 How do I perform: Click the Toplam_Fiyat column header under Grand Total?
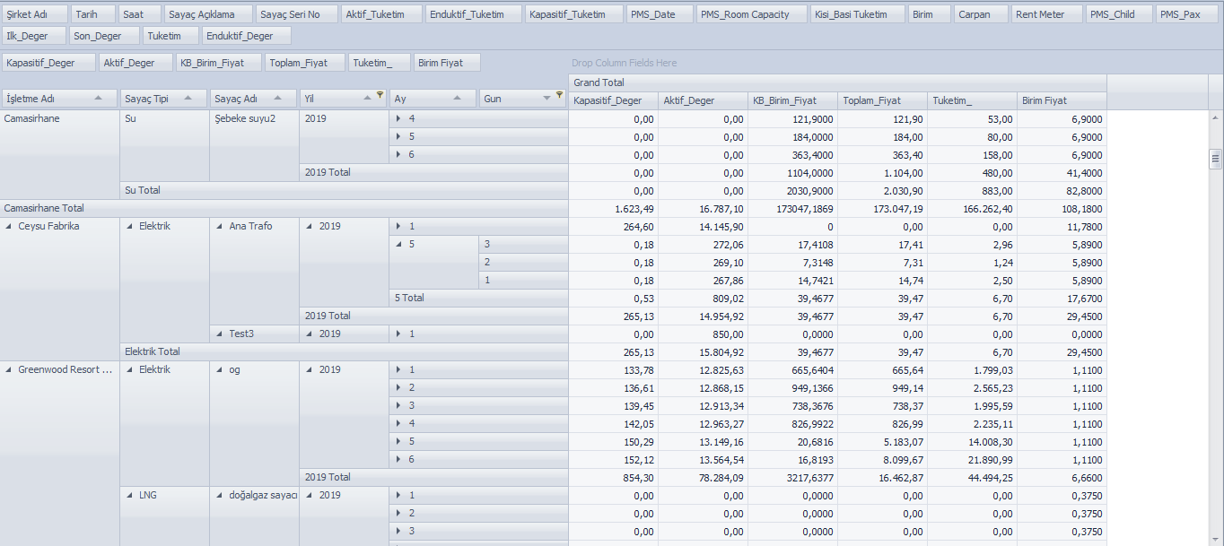pyautogui.click(x=882, y=100)
